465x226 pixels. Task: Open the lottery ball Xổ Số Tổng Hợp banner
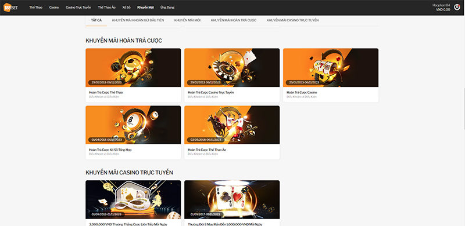133,125
